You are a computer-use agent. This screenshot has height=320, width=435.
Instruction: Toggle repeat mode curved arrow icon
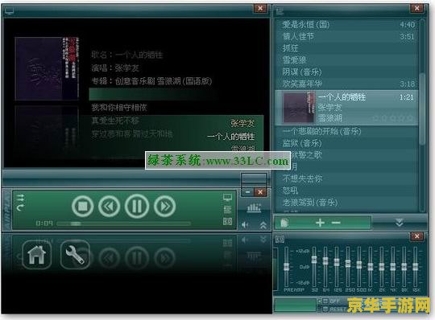[x=20, y=207]
